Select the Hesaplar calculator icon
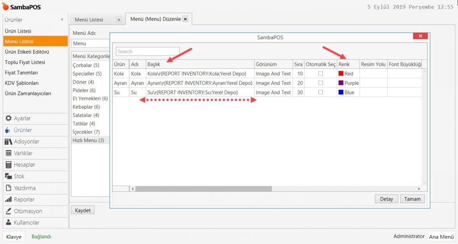The image size is (458, 244). [8, 165]
